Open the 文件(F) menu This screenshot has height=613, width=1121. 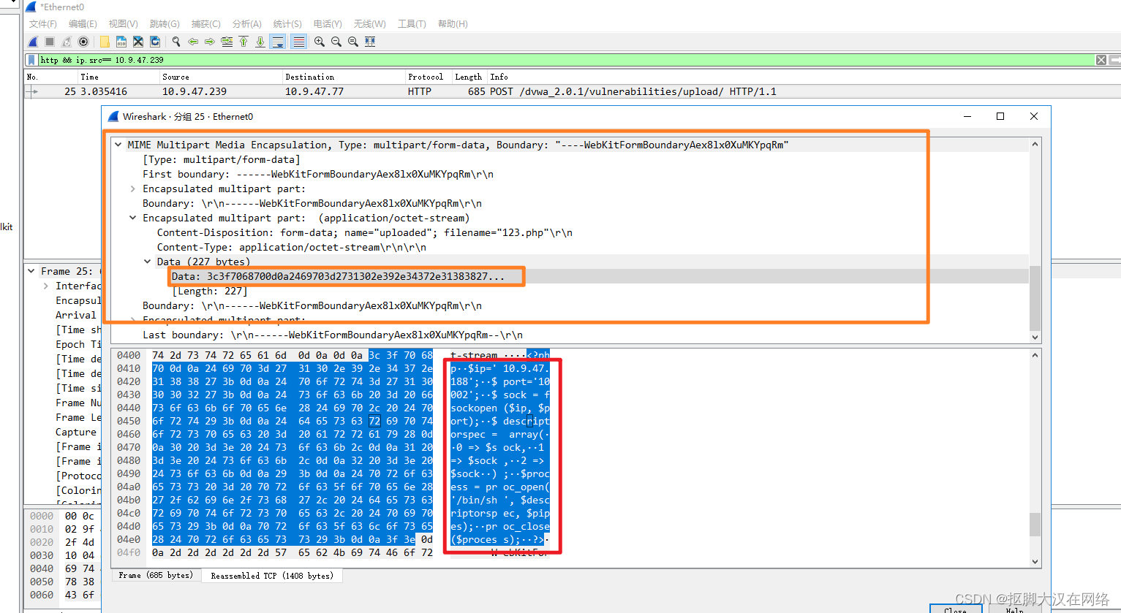(x=43, y=24)
